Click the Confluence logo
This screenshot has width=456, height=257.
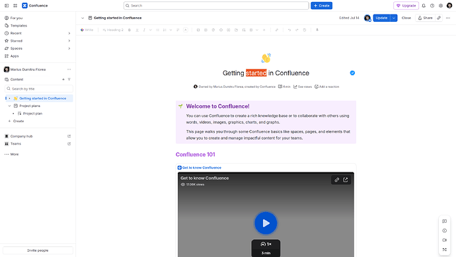(x=35, y=5)
